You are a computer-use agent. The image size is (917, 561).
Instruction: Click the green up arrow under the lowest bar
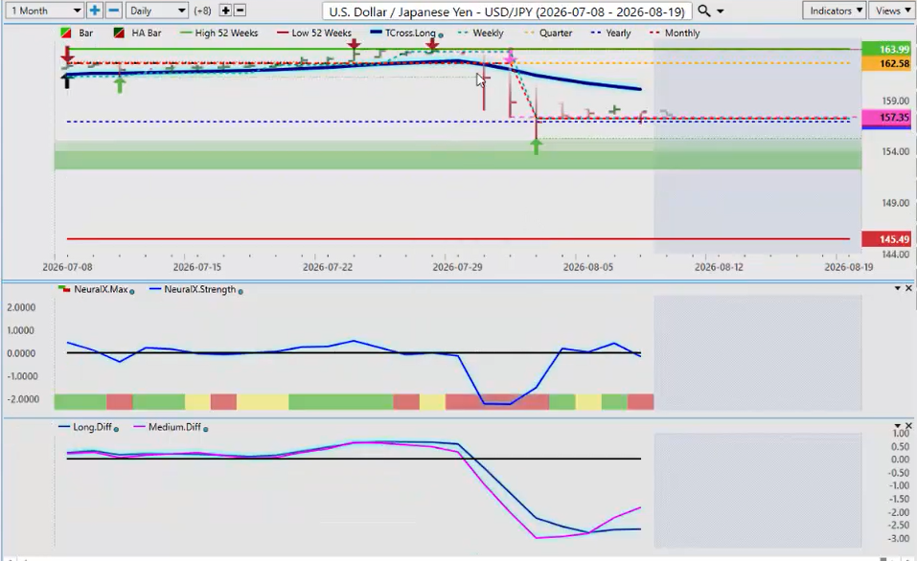coord(536,146)
